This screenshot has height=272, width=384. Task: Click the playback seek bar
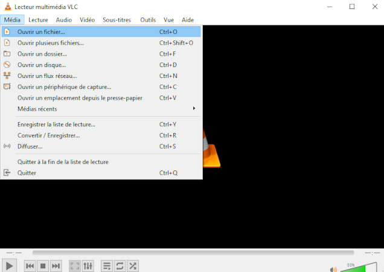pyautogui.click(x=193, y=253)
